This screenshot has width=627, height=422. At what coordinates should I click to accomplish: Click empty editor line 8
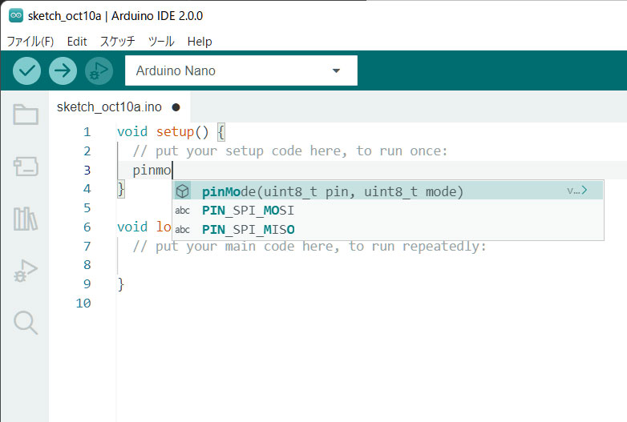[x=372, y=265]
